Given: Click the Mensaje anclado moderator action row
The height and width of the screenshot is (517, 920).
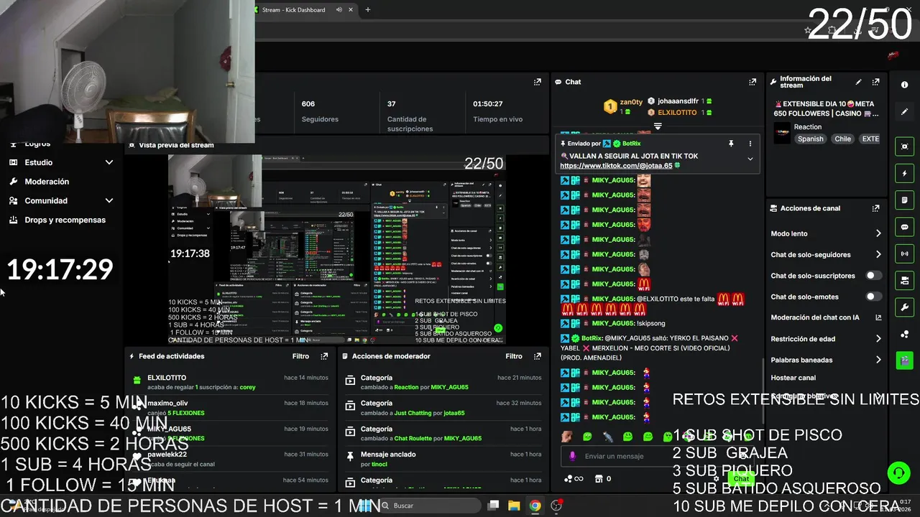Looking at the screenshot, I should (x=443, y=459).
